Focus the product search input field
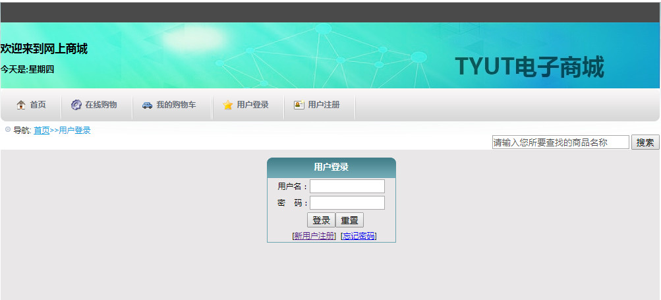The height and width of the screenshot is (300, 661). click(561, 142)
